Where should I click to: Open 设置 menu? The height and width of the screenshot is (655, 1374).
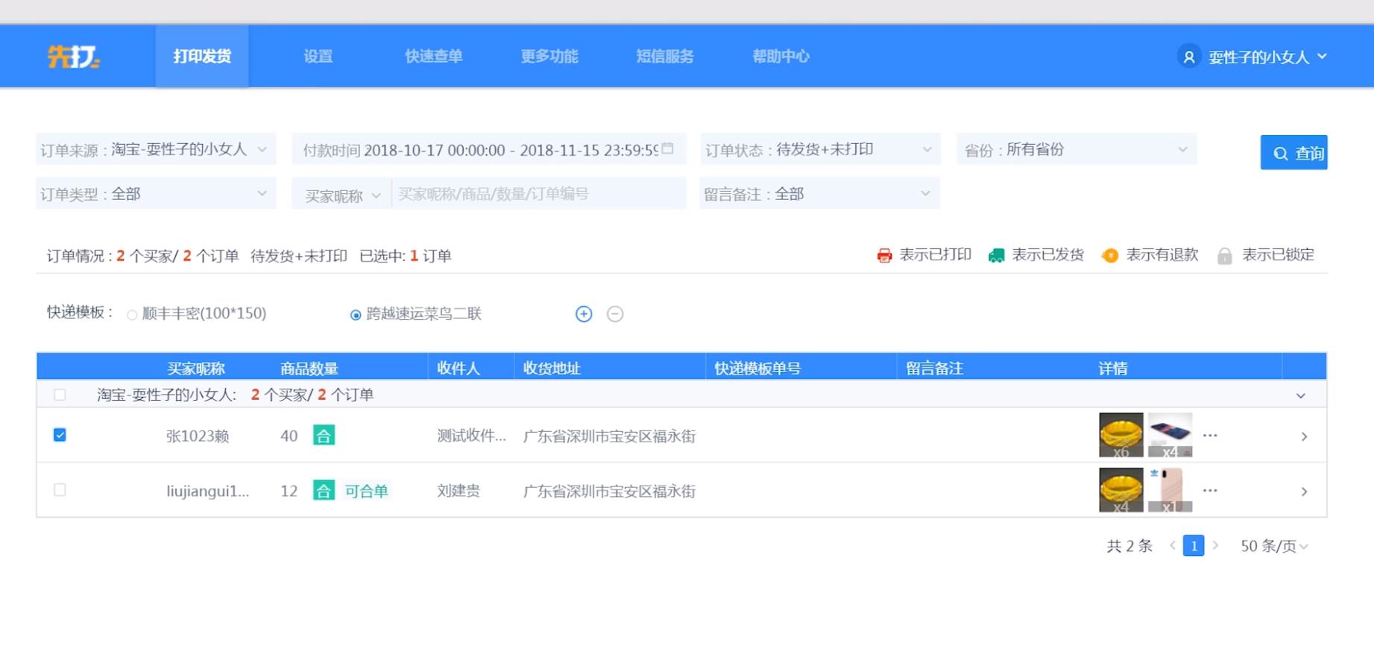(x=318, y=56)
